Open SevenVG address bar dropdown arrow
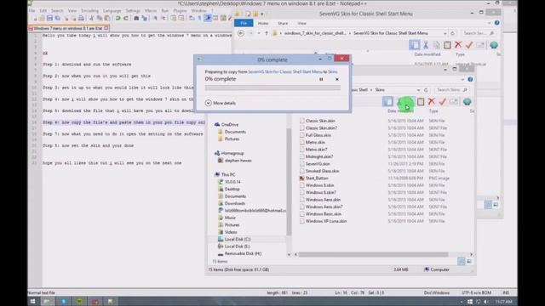This screenshot has height=306, width=545. point(445,33)
